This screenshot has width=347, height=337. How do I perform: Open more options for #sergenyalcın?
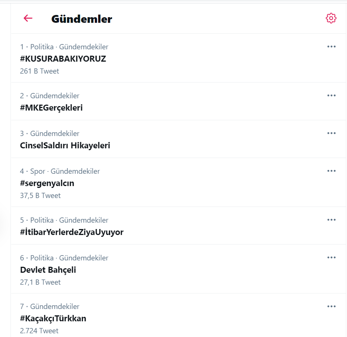[331, 171]
